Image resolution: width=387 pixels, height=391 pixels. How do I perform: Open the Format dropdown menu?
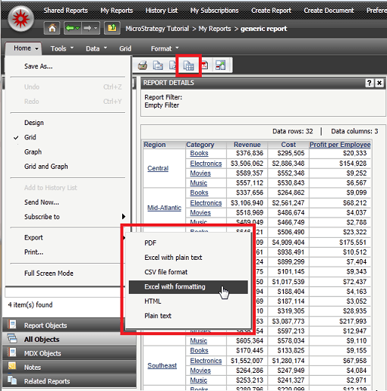click(165, 48)
